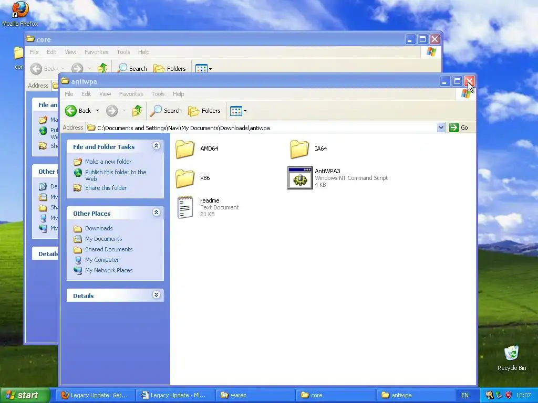
Task: Click Publish this folder to the Web
Action: pyautogui.click(x=115, y=175)
